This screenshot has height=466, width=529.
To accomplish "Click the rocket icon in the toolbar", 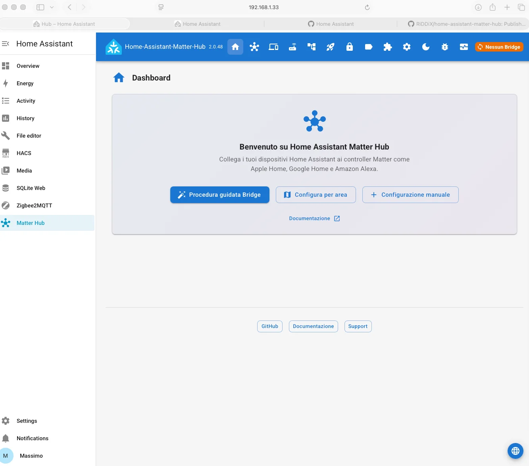I will coord(331,47).
